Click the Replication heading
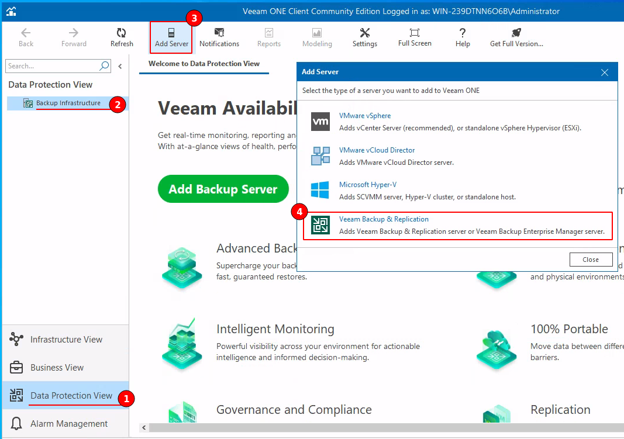 pos(560,410)
